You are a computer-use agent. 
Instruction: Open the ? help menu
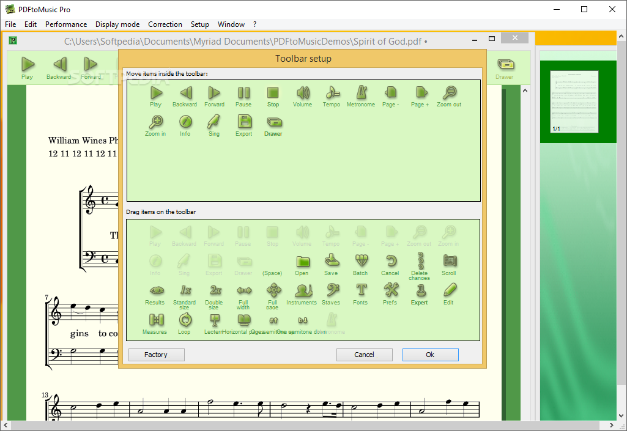point(254,24)
